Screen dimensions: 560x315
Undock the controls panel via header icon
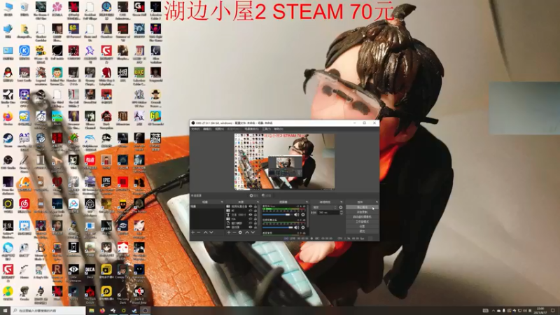[x=377, y=202]
